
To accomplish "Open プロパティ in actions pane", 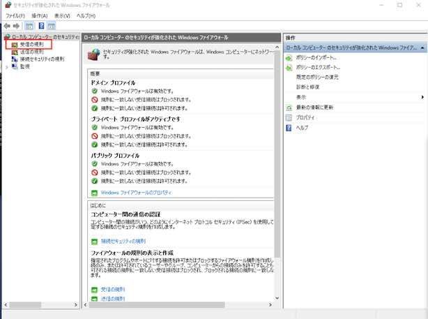I will pyautogui.click(x=305, y=117).
